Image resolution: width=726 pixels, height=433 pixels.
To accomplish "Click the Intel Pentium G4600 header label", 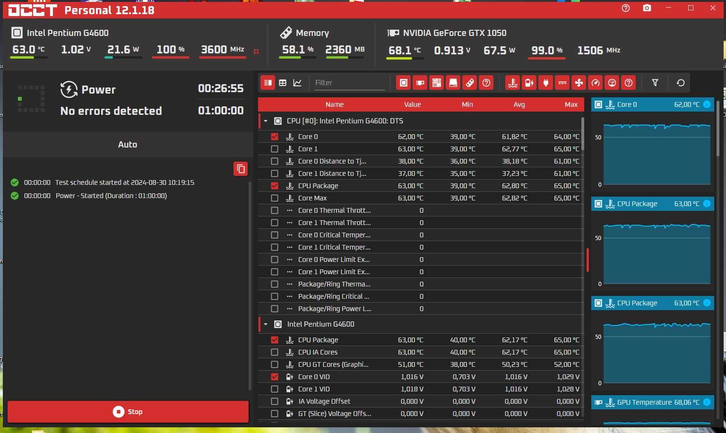I will pyautogui.click(x=68, y=33).
